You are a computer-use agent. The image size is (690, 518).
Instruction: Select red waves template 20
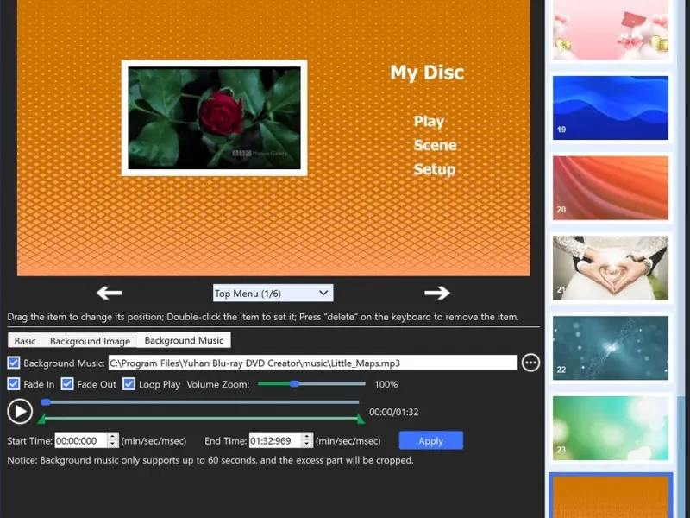[611, 187]
